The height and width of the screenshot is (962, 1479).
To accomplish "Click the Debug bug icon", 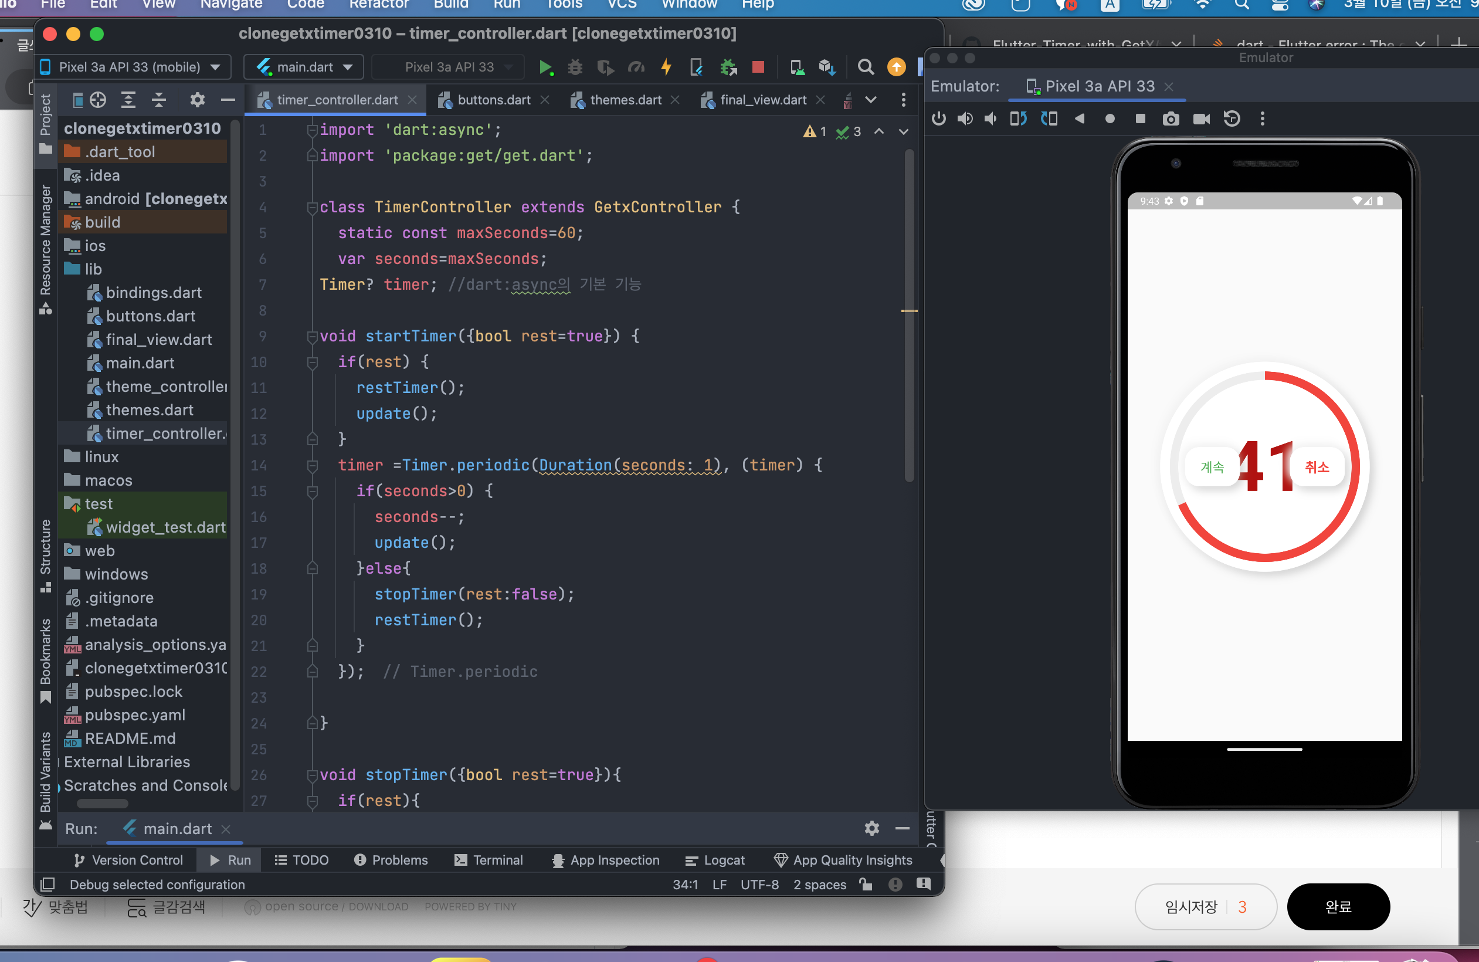I will pos(575,67).
